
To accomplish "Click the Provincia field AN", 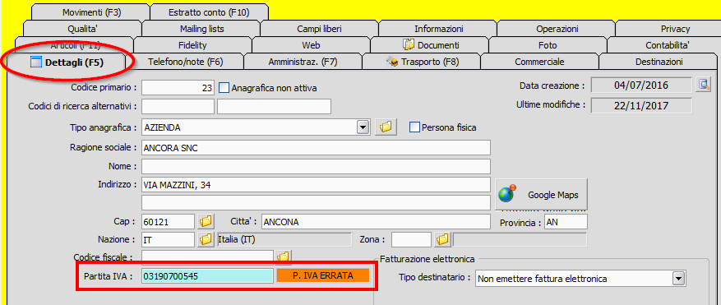I will [x=566, y=222].
